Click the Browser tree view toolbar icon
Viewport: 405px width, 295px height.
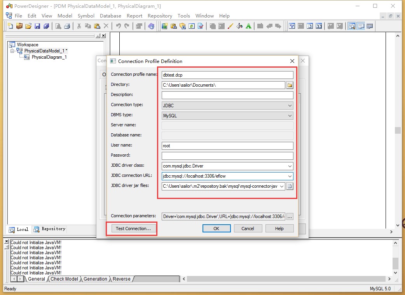click(x=292, y=26)
